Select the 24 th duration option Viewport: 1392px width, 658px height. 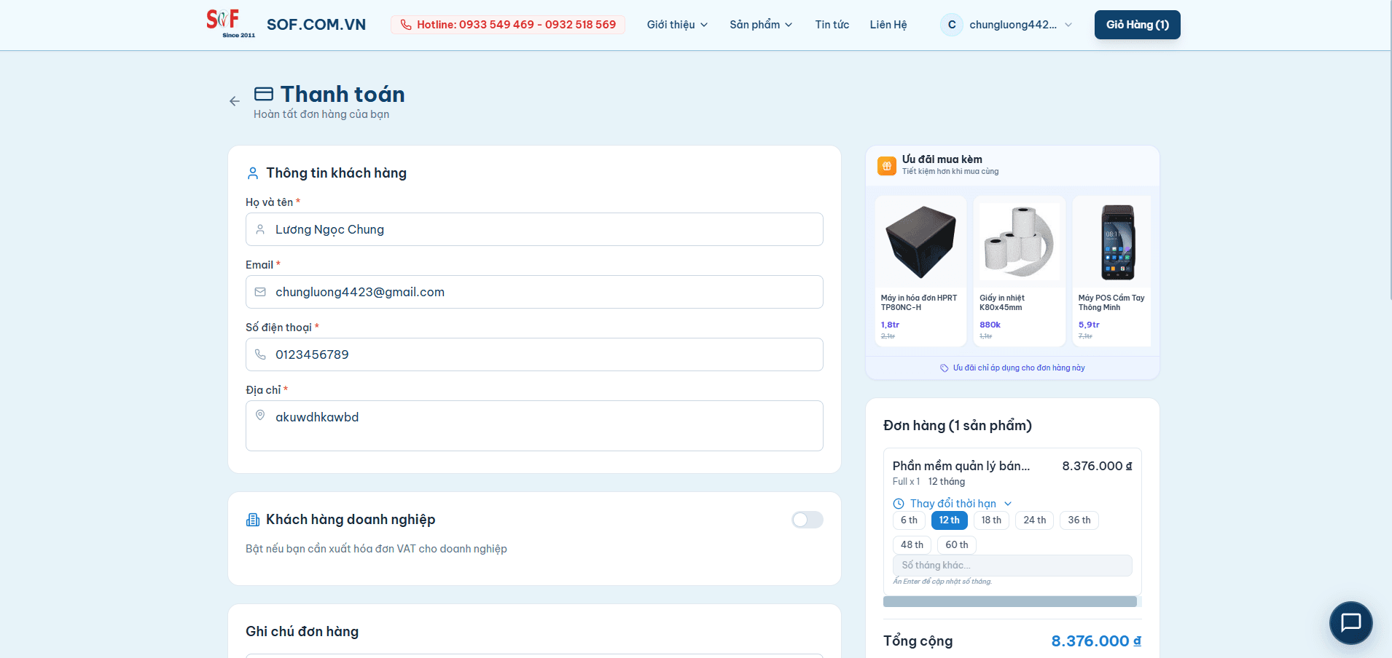click(x=1034, y=520)
